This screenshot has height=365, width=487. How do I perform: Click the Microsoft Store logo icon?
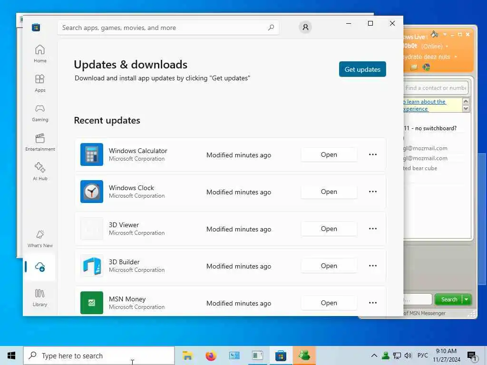[36, 28]
